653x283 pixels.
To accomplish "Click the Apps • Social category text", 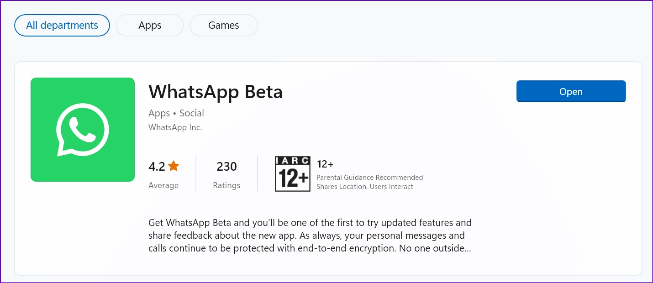I will (x=176, y=113).
